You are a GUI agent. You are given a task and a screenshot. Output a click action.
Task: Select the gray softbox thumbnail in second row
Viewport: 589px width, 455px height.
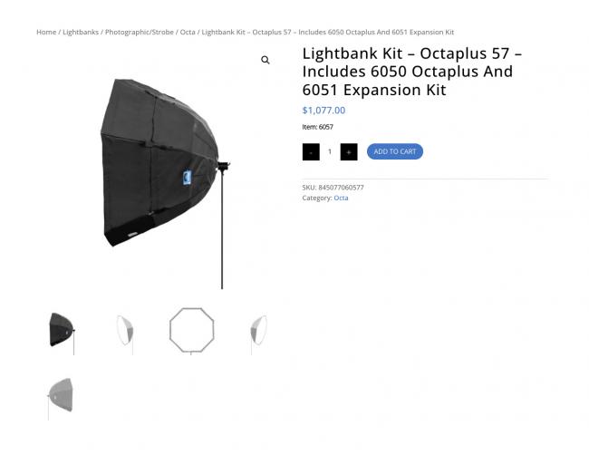(63, 397)
